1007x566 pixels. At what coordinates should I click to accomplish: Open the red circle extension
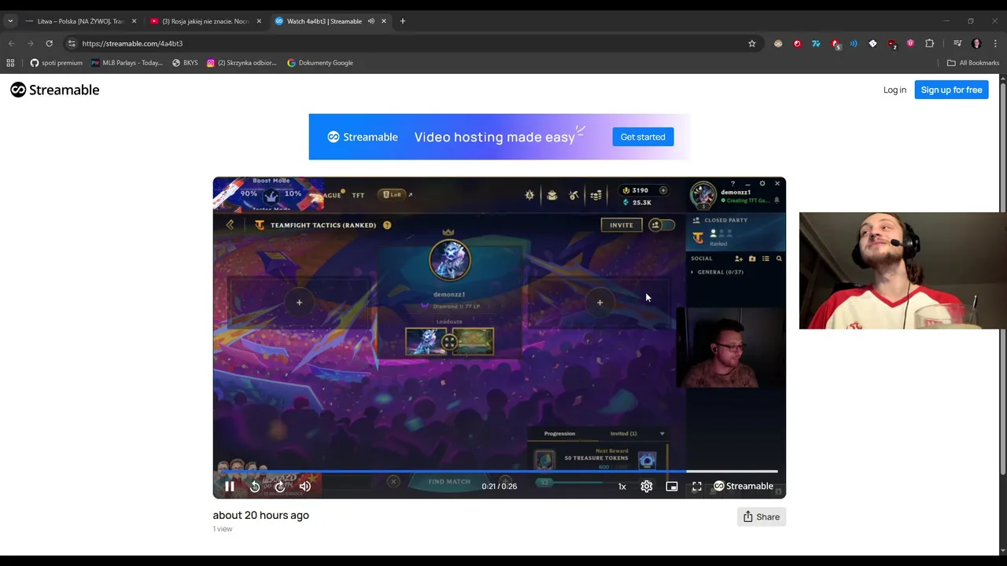point(797,43)
